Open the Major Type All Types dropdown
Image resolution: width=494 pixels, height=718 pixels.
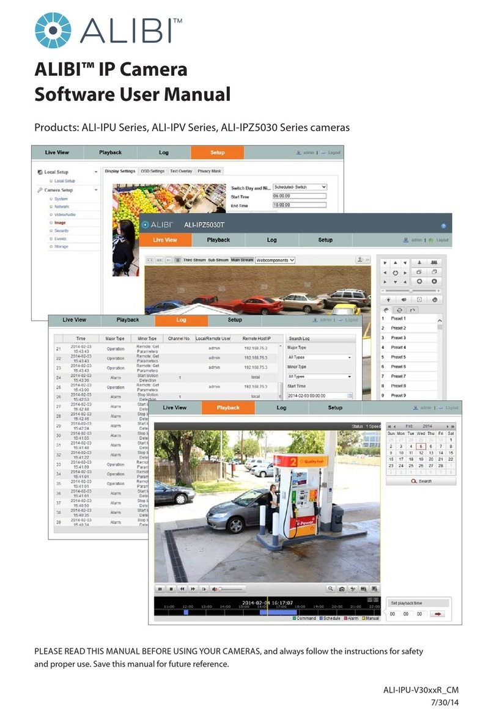pos(319,357)
